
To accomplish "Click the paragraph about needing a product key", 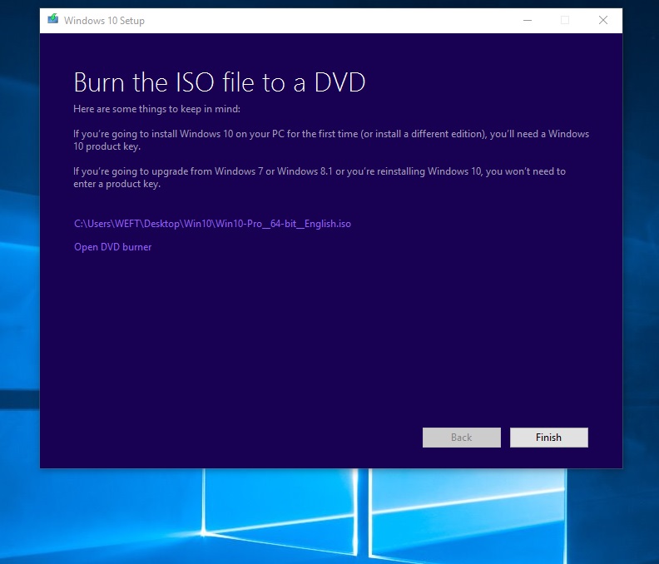I will (331, 141).
